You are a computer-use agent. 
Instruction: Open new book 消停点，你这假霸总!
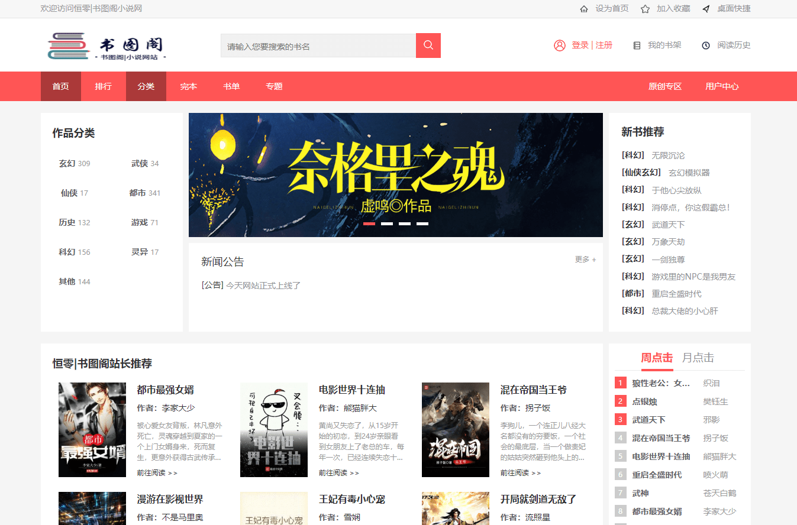click(691, 208)
